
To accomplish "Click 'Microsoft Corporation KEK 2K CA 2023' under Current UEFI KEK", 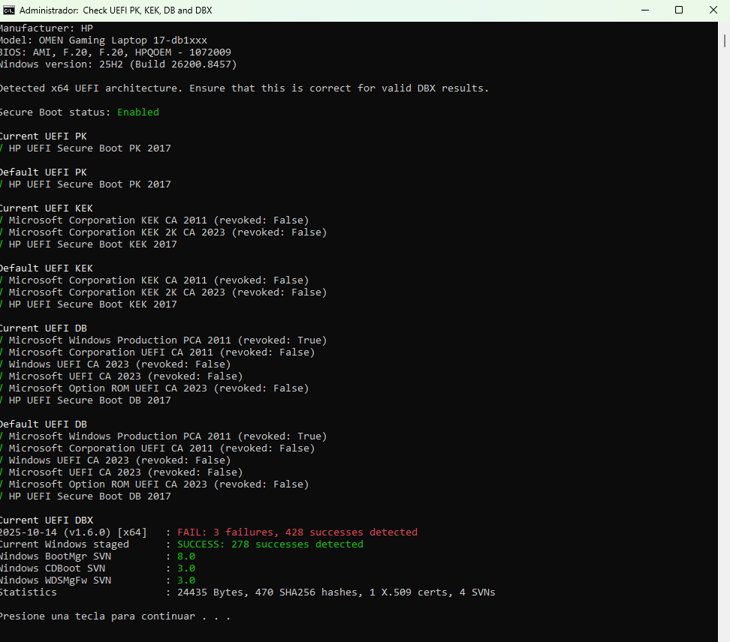I will 117,232.
